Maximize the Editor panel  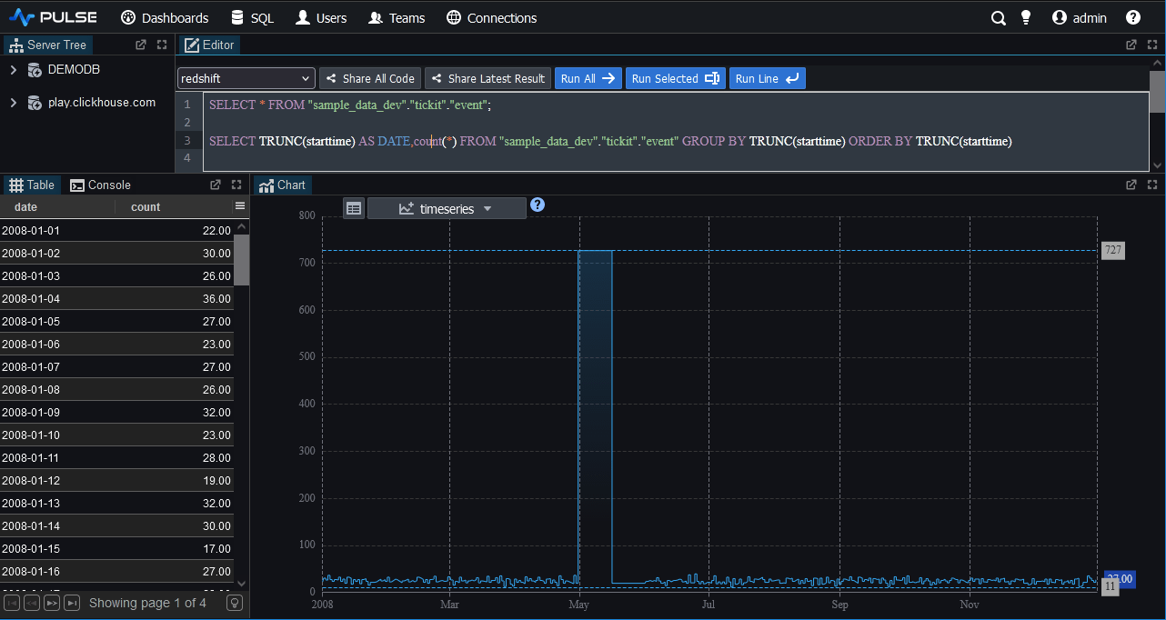click(x=1152, y=45)
